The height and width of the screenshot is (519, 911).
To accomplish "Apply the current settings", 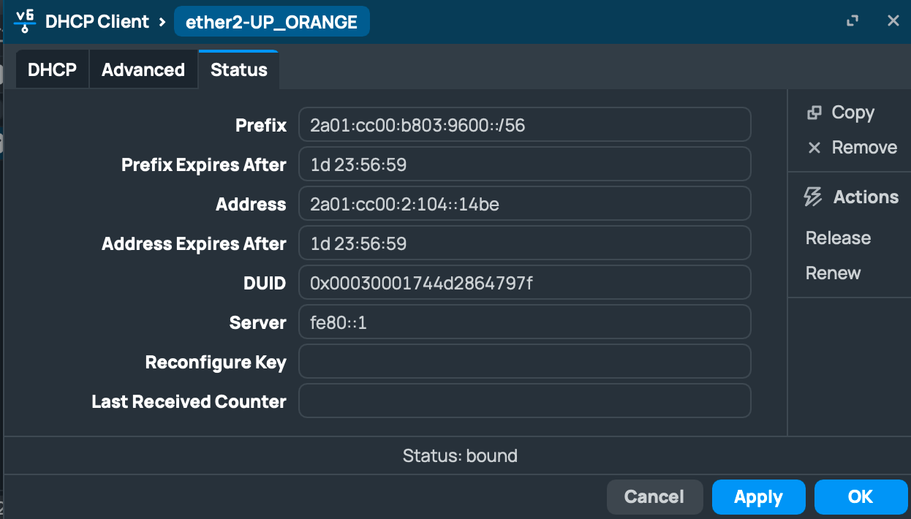I will [x=758, y=497].
